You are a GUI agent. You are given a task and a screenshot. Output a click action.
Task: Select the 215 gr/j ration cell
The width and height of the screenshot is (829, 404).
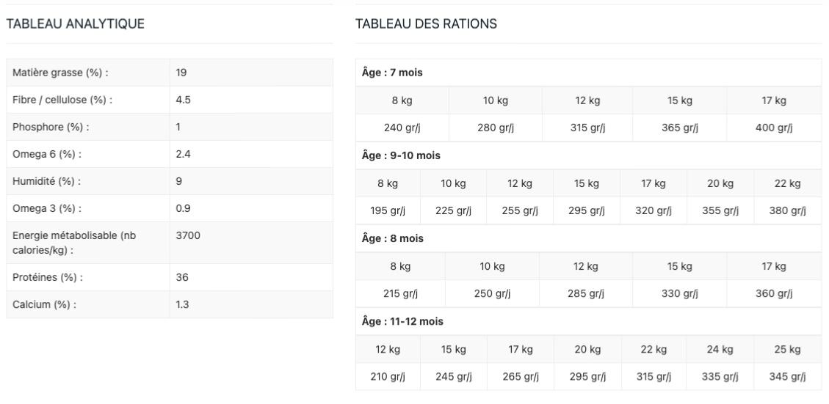400,294
